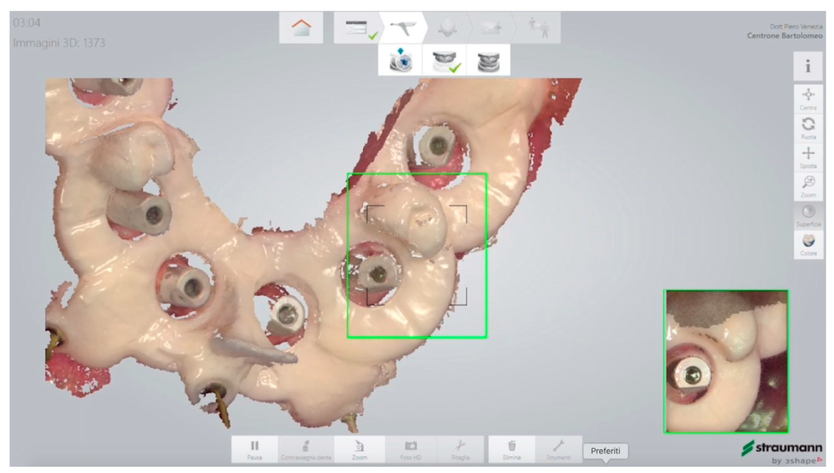Viewport: 834px width, 473px height.
Task: Click the Home icon in the top bar
Action: pyautogui.click(x=301, y=28)
